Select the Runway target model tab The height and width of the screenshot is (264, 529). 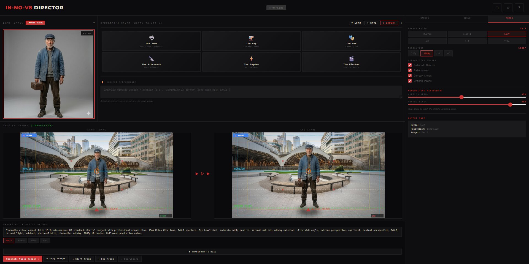click(x=21, y=240)
